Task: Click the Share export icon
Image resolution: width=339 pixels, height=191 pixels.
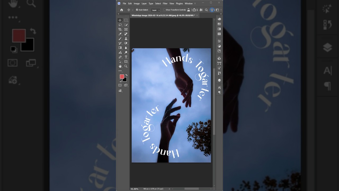Action: (x=194, y=10)
